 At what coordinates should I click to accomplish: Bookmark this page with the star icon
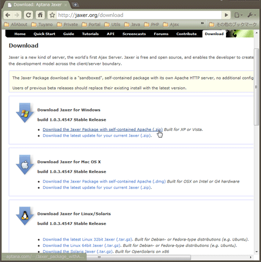(x=52, y=15)
